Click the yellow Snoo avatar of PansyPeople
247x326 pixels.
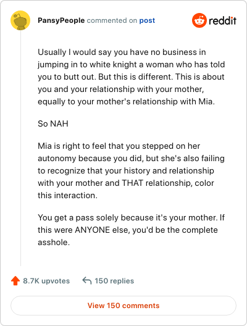(x=20, y=20)
